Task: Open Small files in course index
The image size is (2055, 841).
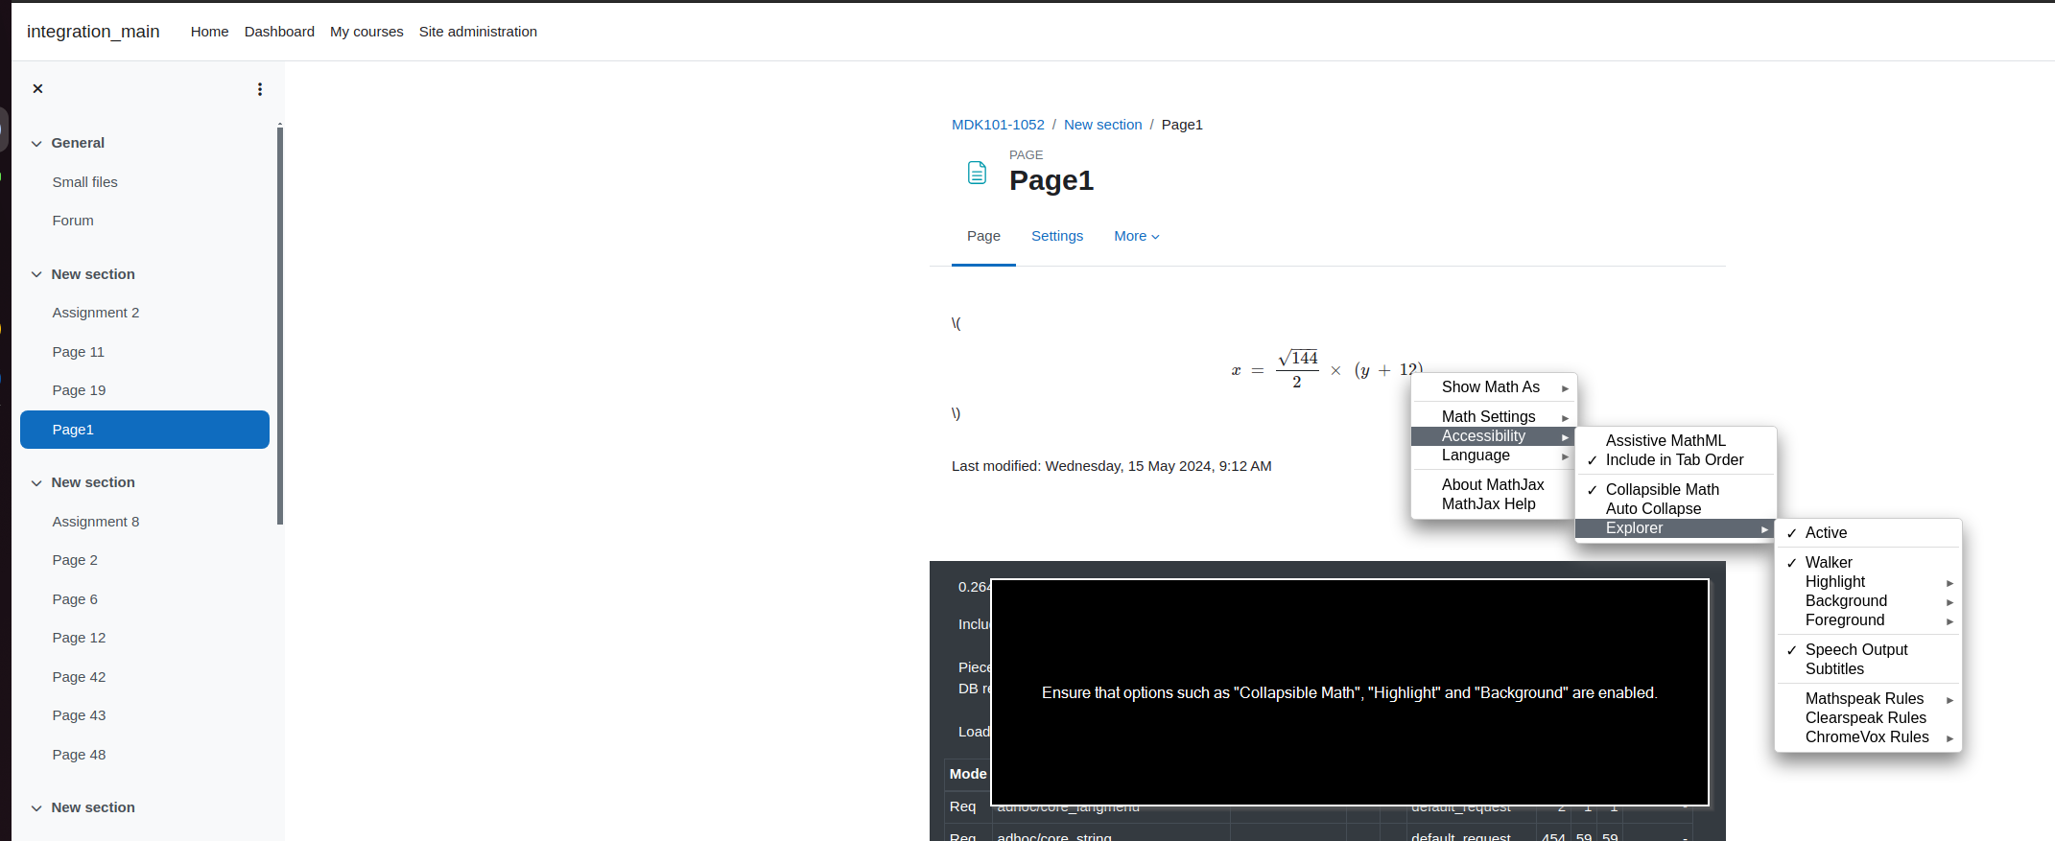Action: tap(84, 182)
